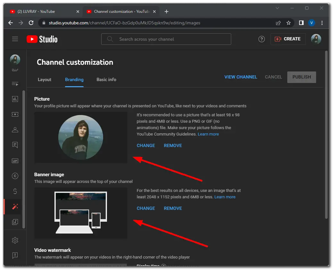Screen dimensions: 335x272
Task: Click the profile picture preview
Action: click(81, 137)
